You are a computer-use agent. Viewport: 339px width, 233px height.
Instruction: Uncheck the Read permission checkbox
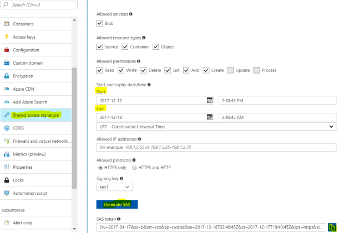(99, 70)
